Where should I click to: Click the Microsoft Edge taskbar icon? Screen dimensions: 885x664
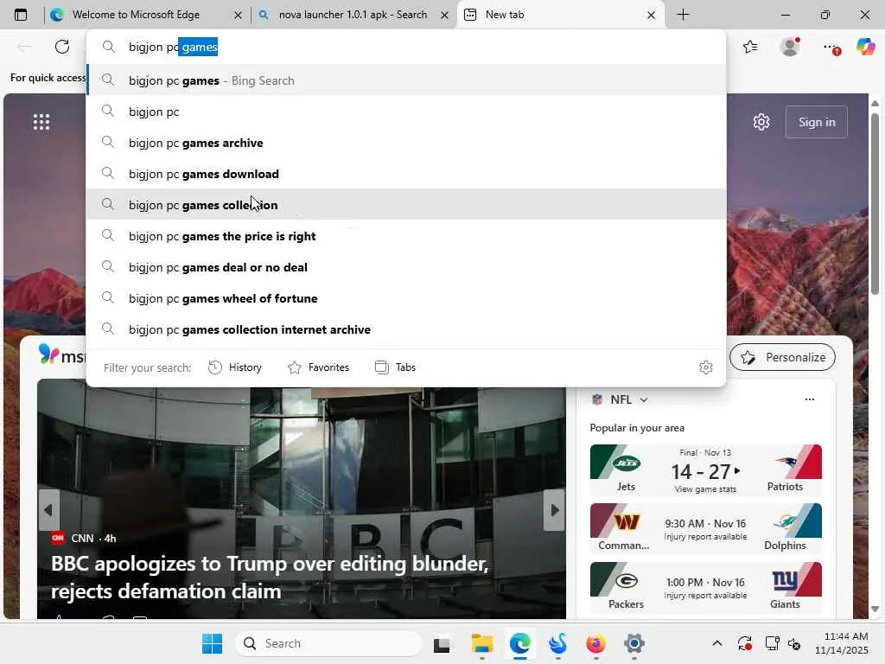click(519, 643)
